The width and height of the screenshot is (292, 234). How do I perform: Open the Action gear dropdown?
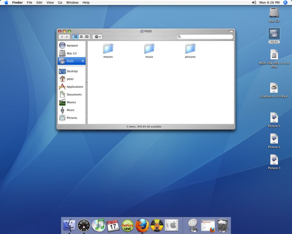(97, 37)
